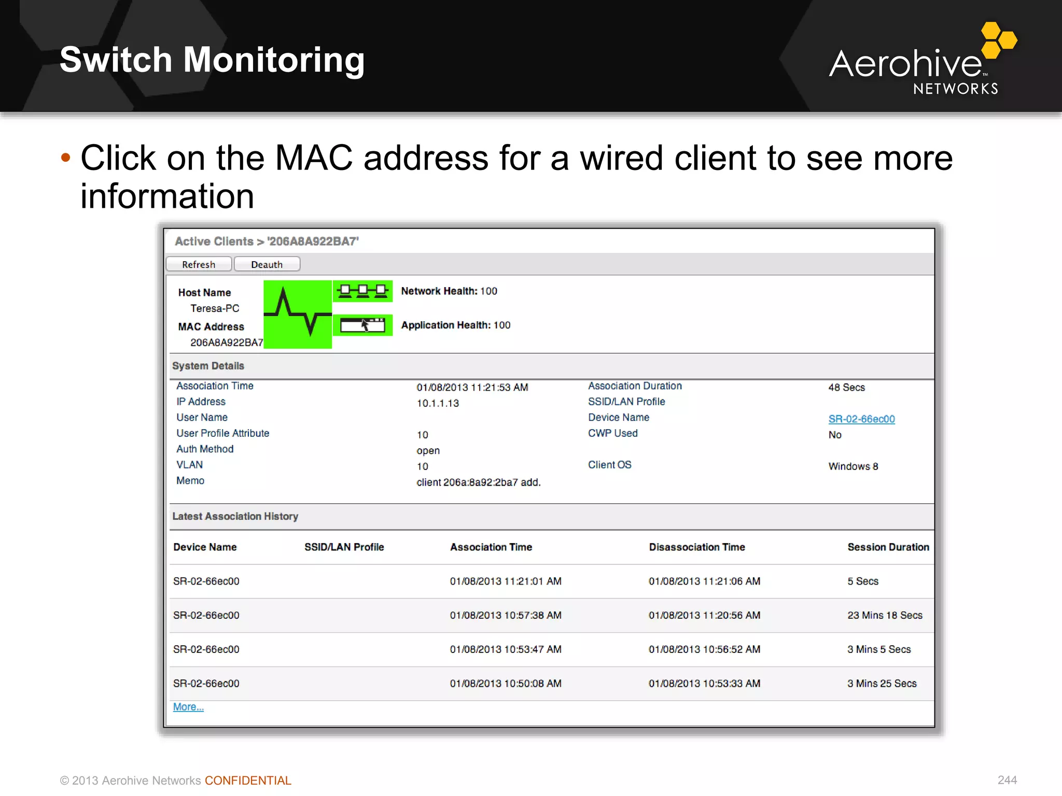Select the Network Health: 100 text
This screenshot has height=796, width=1062.
449,291
